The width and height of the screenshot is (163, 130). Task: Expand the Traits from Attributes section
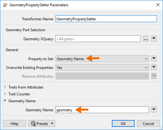pyautogui.click(x=5, y=87)
